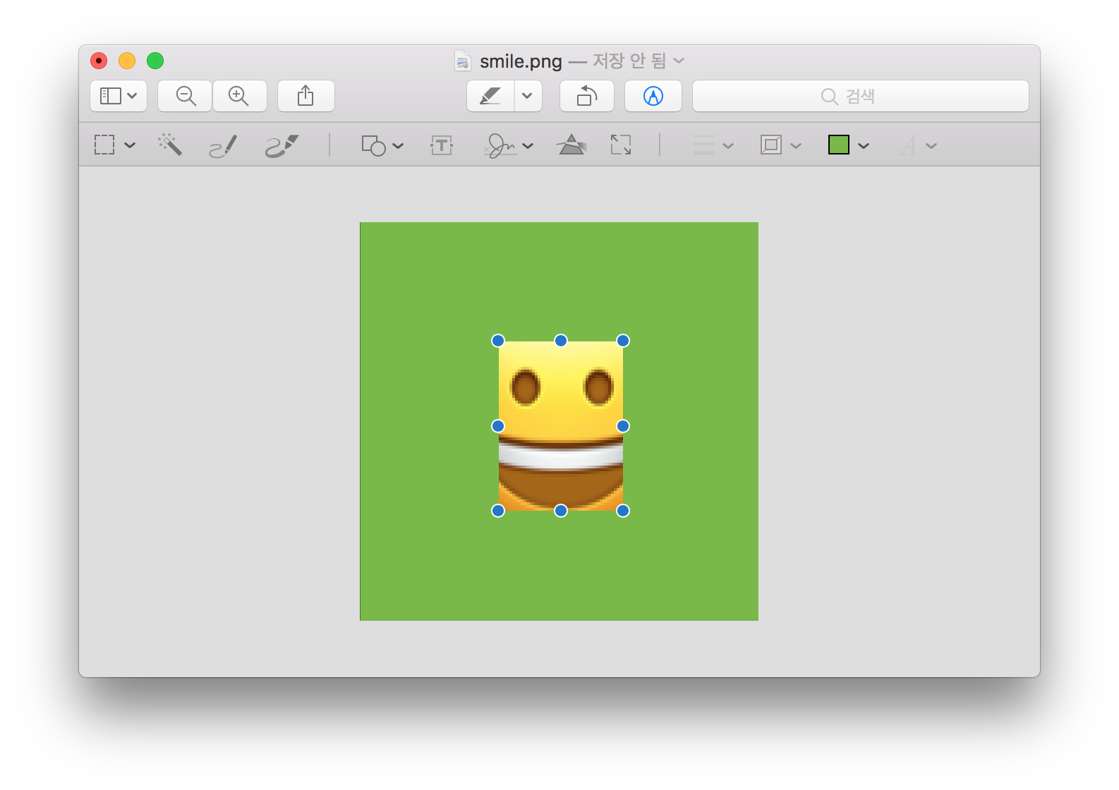
Task: Minimize the window with yellow button
Action: pos(127,61)
